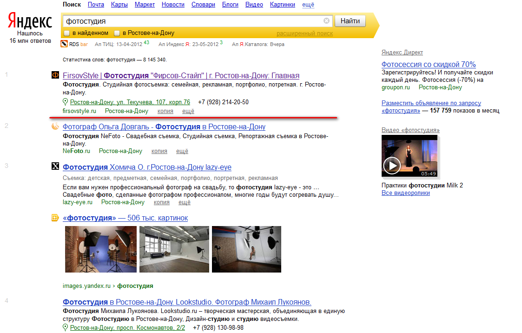Toggle the 'в найденном' checkbox
Screen dimensions: 522x333
point(67,33)
